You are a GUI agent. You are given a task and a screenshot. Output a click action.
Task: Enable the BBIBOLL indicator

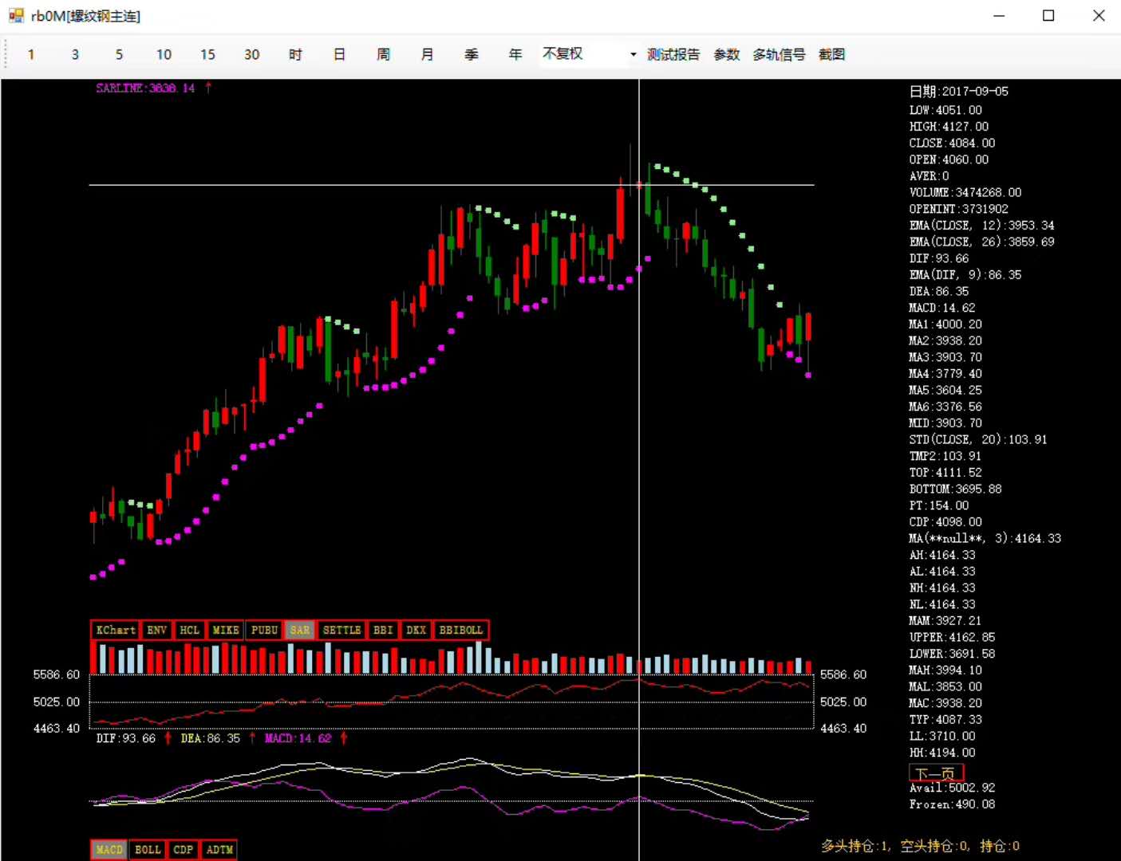pyautogui.click(x=461, y=630)
